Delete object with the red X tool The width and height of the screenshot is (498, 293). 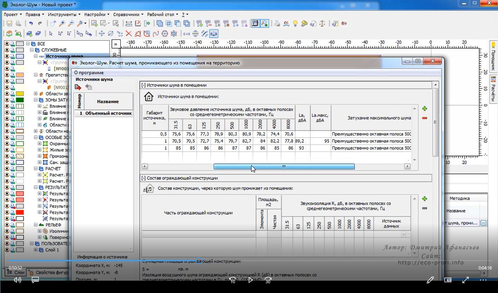point(129,33)
